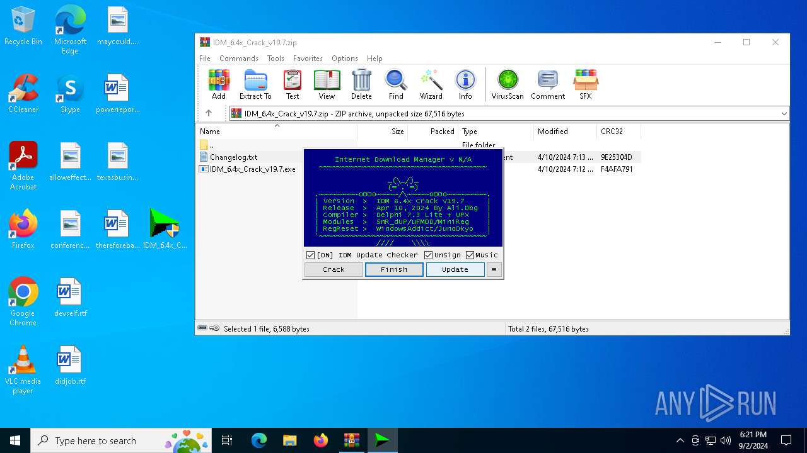Viewport: 807px width, 453px height.
Task: Click the Finish button
Action: click(x=394, y=269)
